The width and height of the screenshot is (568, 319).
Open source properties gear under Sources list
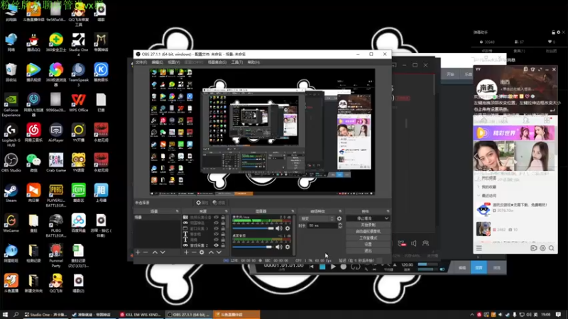(202, 252)
